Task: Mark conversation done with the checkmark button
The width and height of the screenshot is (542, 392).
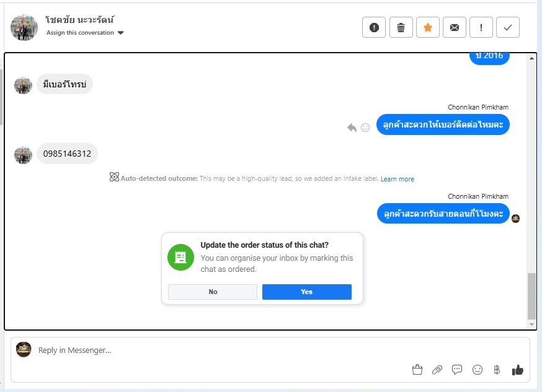Action: point(507,27)
